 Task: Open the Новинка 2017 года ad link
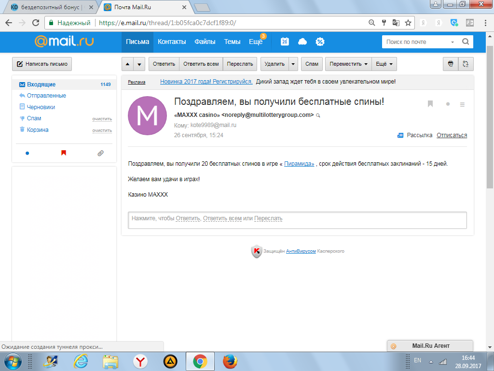tap(206, 81)
